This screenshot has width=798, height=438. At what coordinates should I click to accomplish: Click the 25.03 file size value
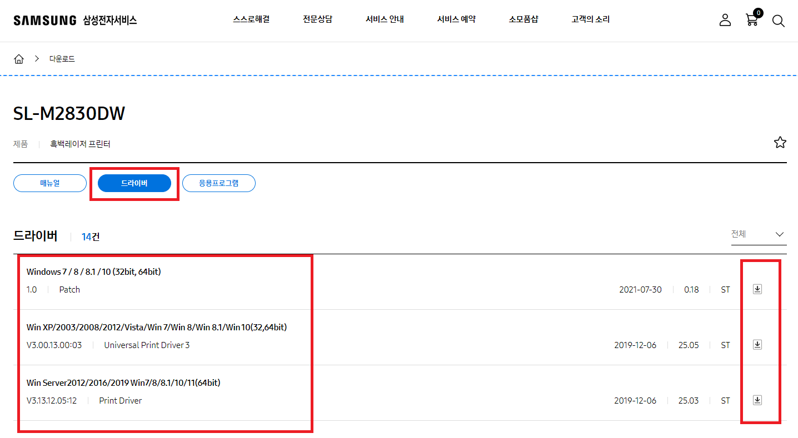(689, 400)
